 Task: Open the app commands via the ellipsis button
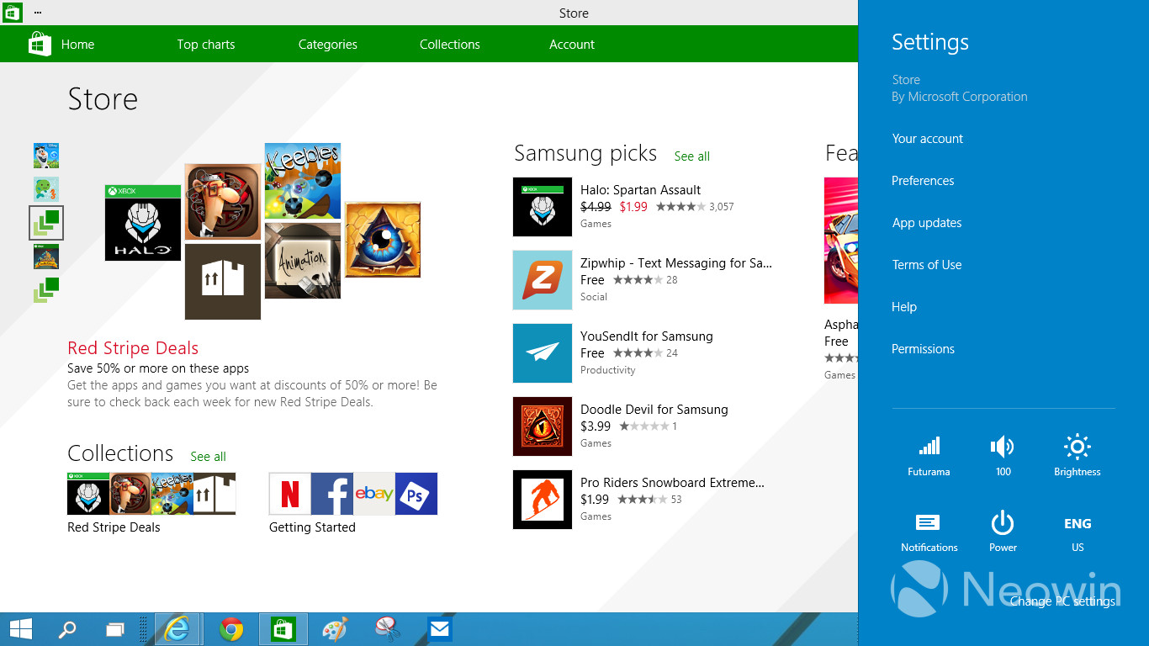37,13
